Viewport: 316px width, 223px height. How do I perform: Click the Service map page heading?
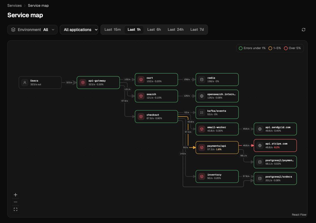[x=25, y=15]
